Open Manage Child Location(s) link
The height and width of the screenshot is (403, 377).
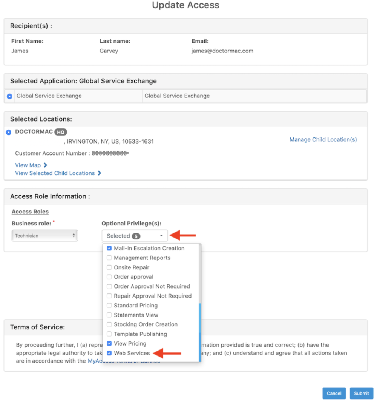point(323,140)
